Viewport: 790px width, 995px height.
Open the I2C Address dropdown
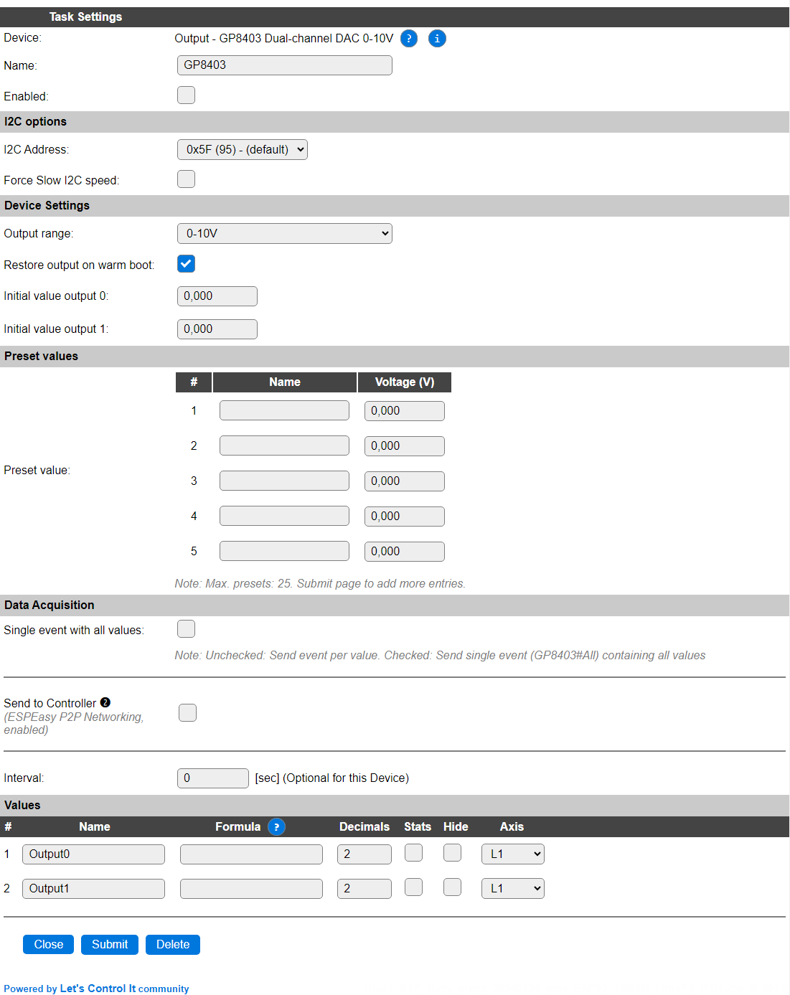pyautogui.click(x=243, y=150)
